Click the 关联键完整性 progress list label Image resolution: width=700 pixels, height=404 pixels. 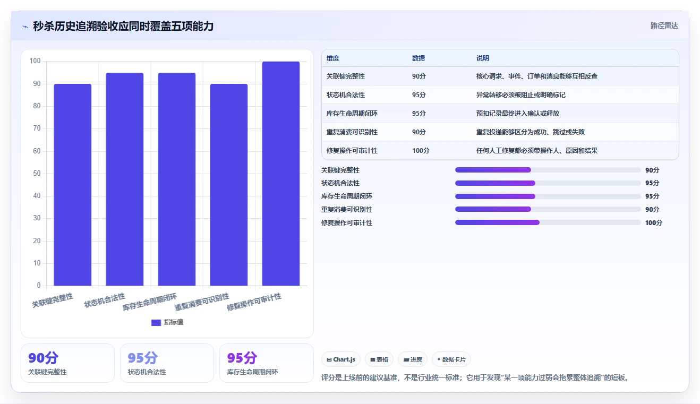340,170
